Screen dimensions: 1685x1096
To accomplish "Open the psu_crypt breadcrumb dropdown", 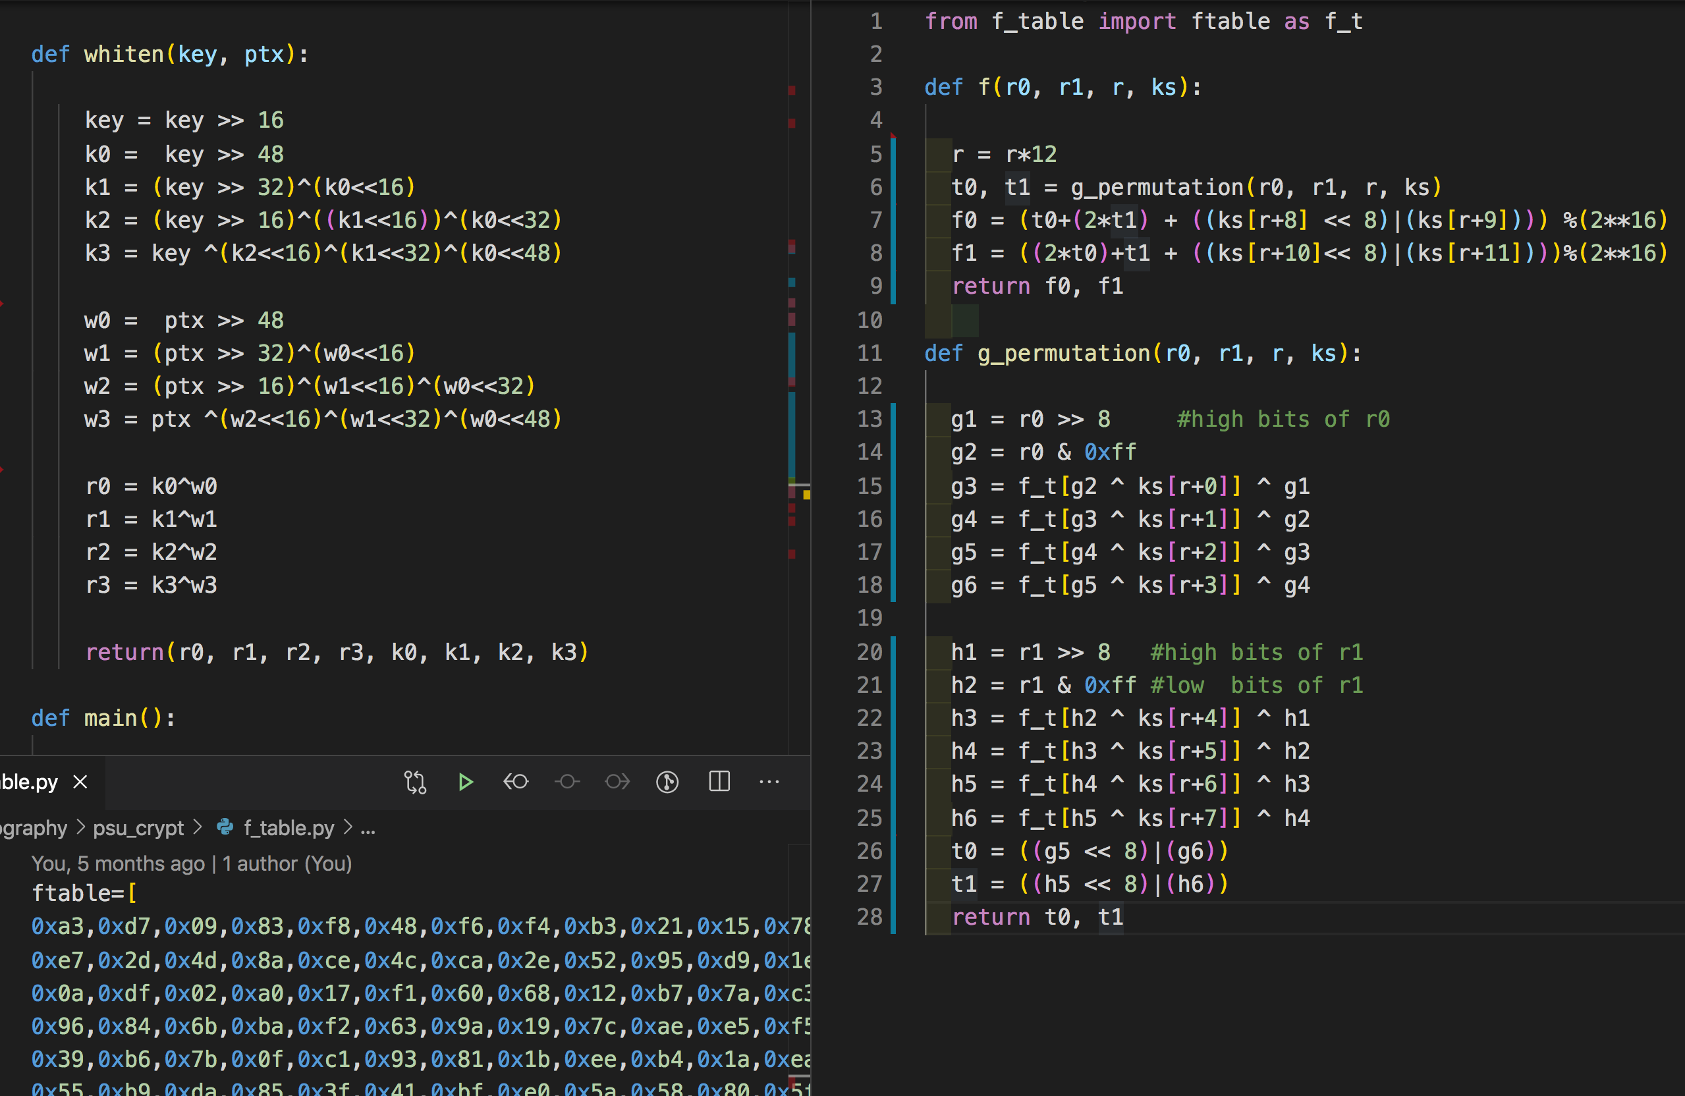I will point(139,828).
